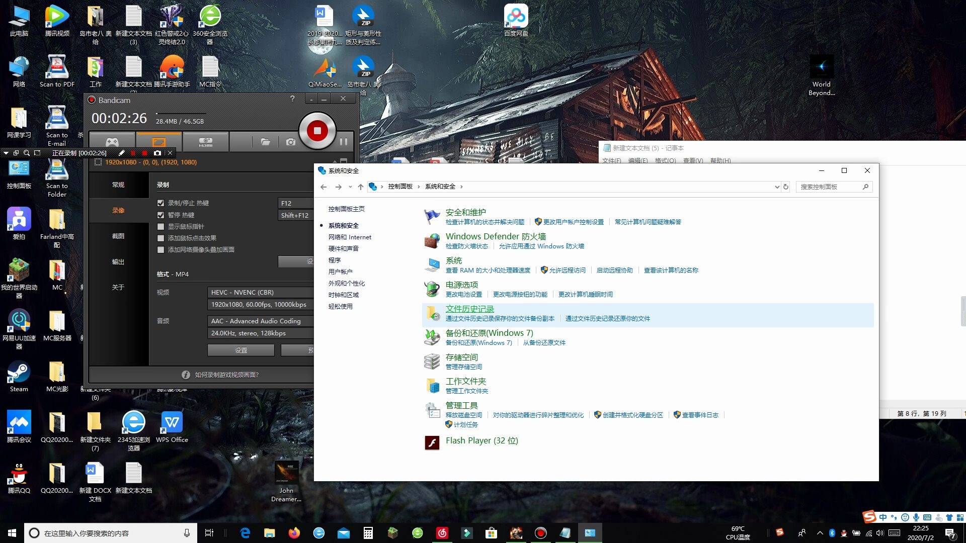The width and height of the screenshot is (966, 543).
Task: Click the 搜索控制面板 search field
Action: (x=830, y=187)
